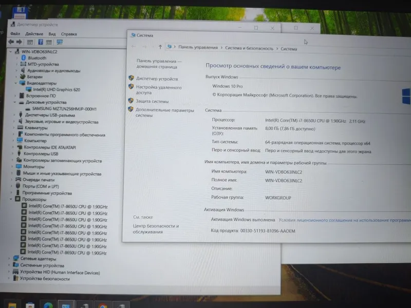This screenshot has height=308, width=411.
Task: Open Диспетчер устройств link in System window
Action: [157, 79]
